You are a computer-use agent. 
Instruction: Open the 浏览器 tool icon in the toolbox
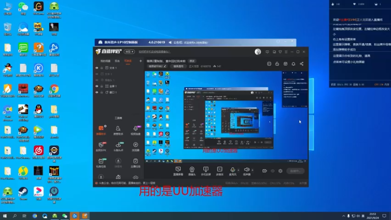(135, 147)
